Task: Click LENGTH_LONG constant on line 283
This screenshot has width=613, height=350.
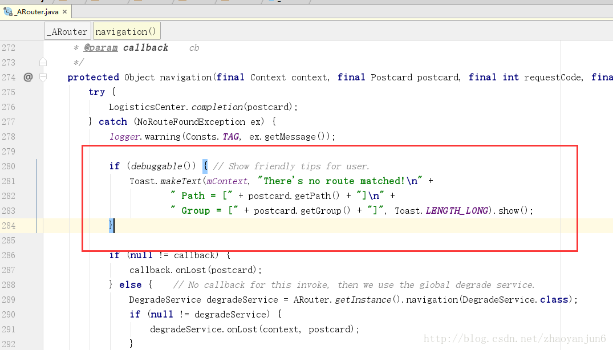Action: tap(457, 211)
